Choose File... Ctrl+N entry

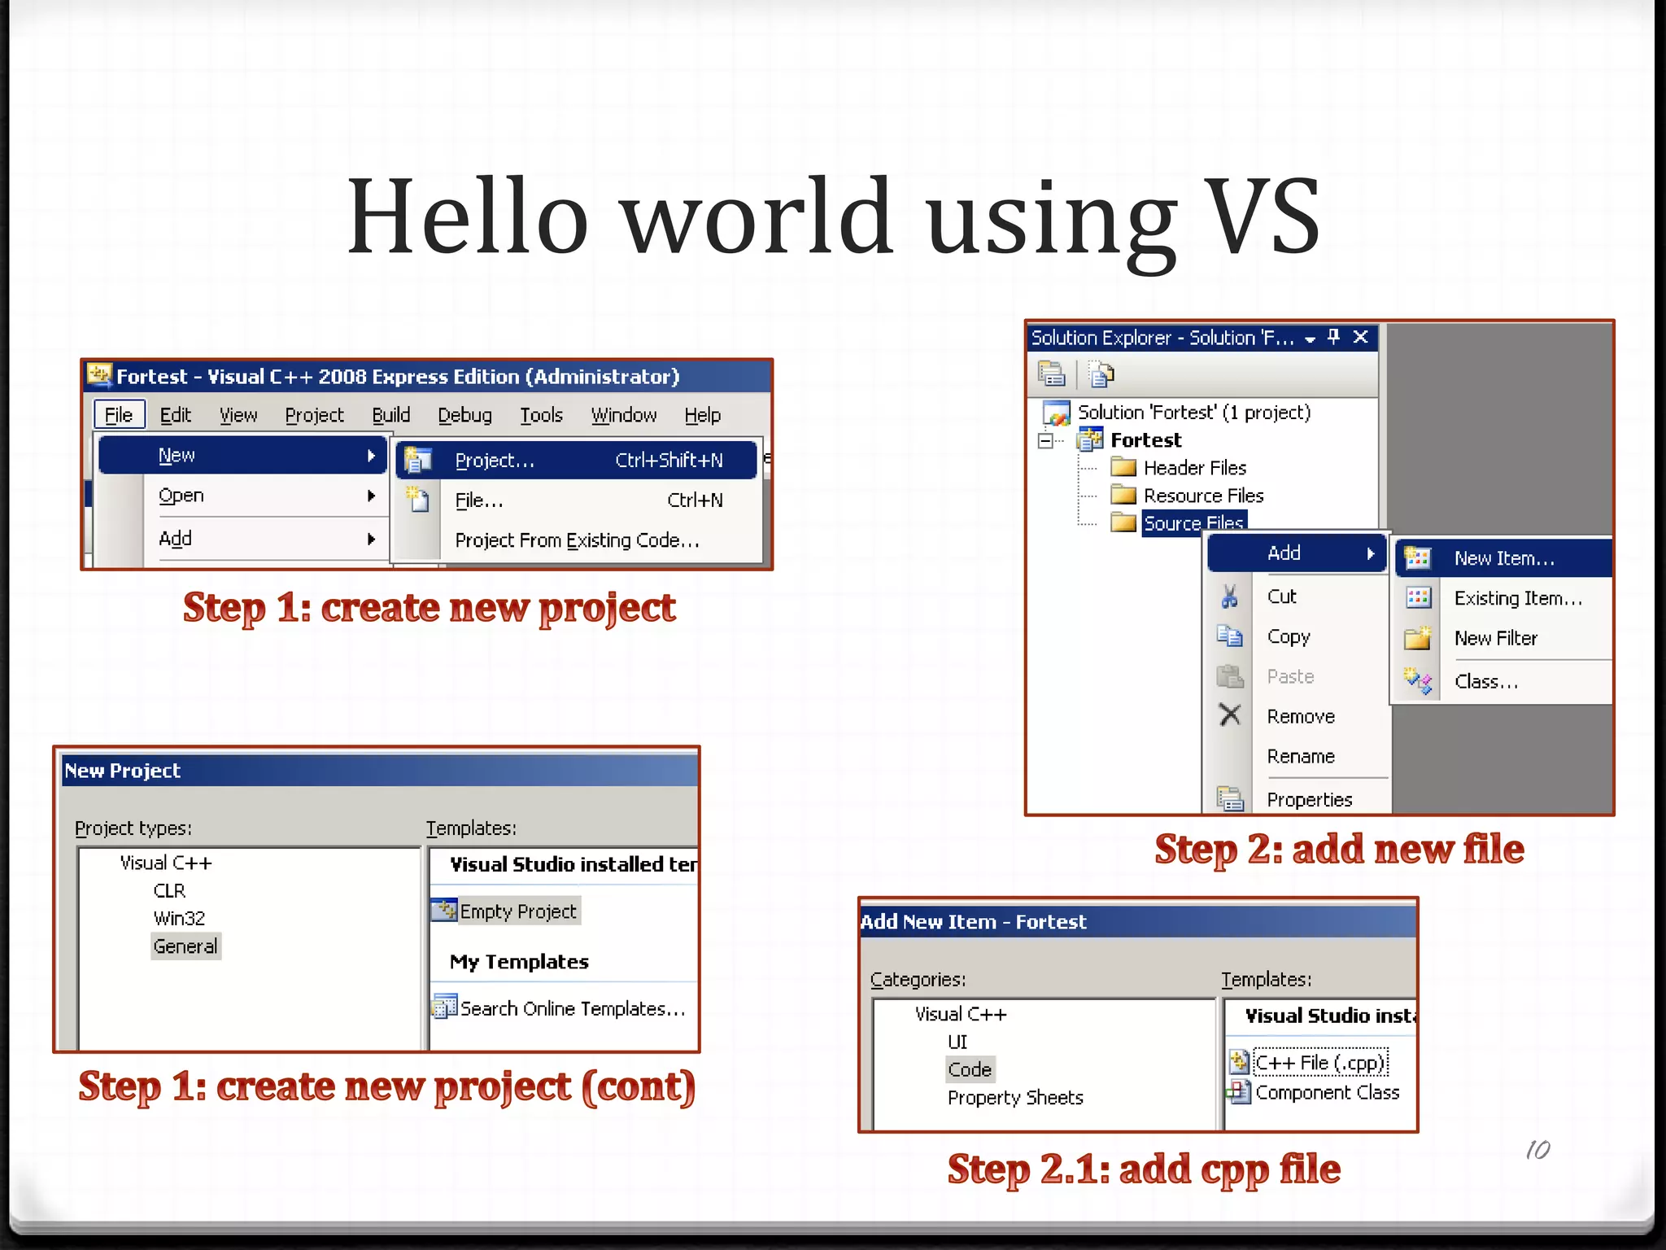(576, 500)
